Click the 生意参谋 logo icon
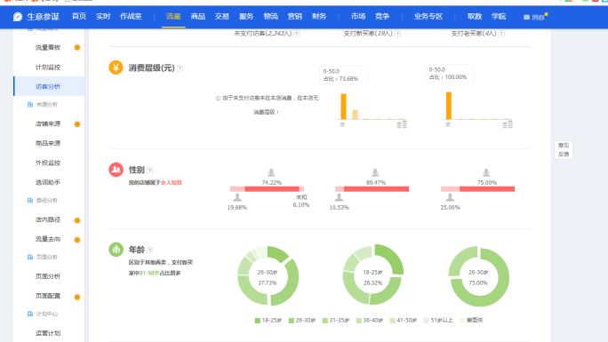 pyautogui.click(x=18, y=17)
